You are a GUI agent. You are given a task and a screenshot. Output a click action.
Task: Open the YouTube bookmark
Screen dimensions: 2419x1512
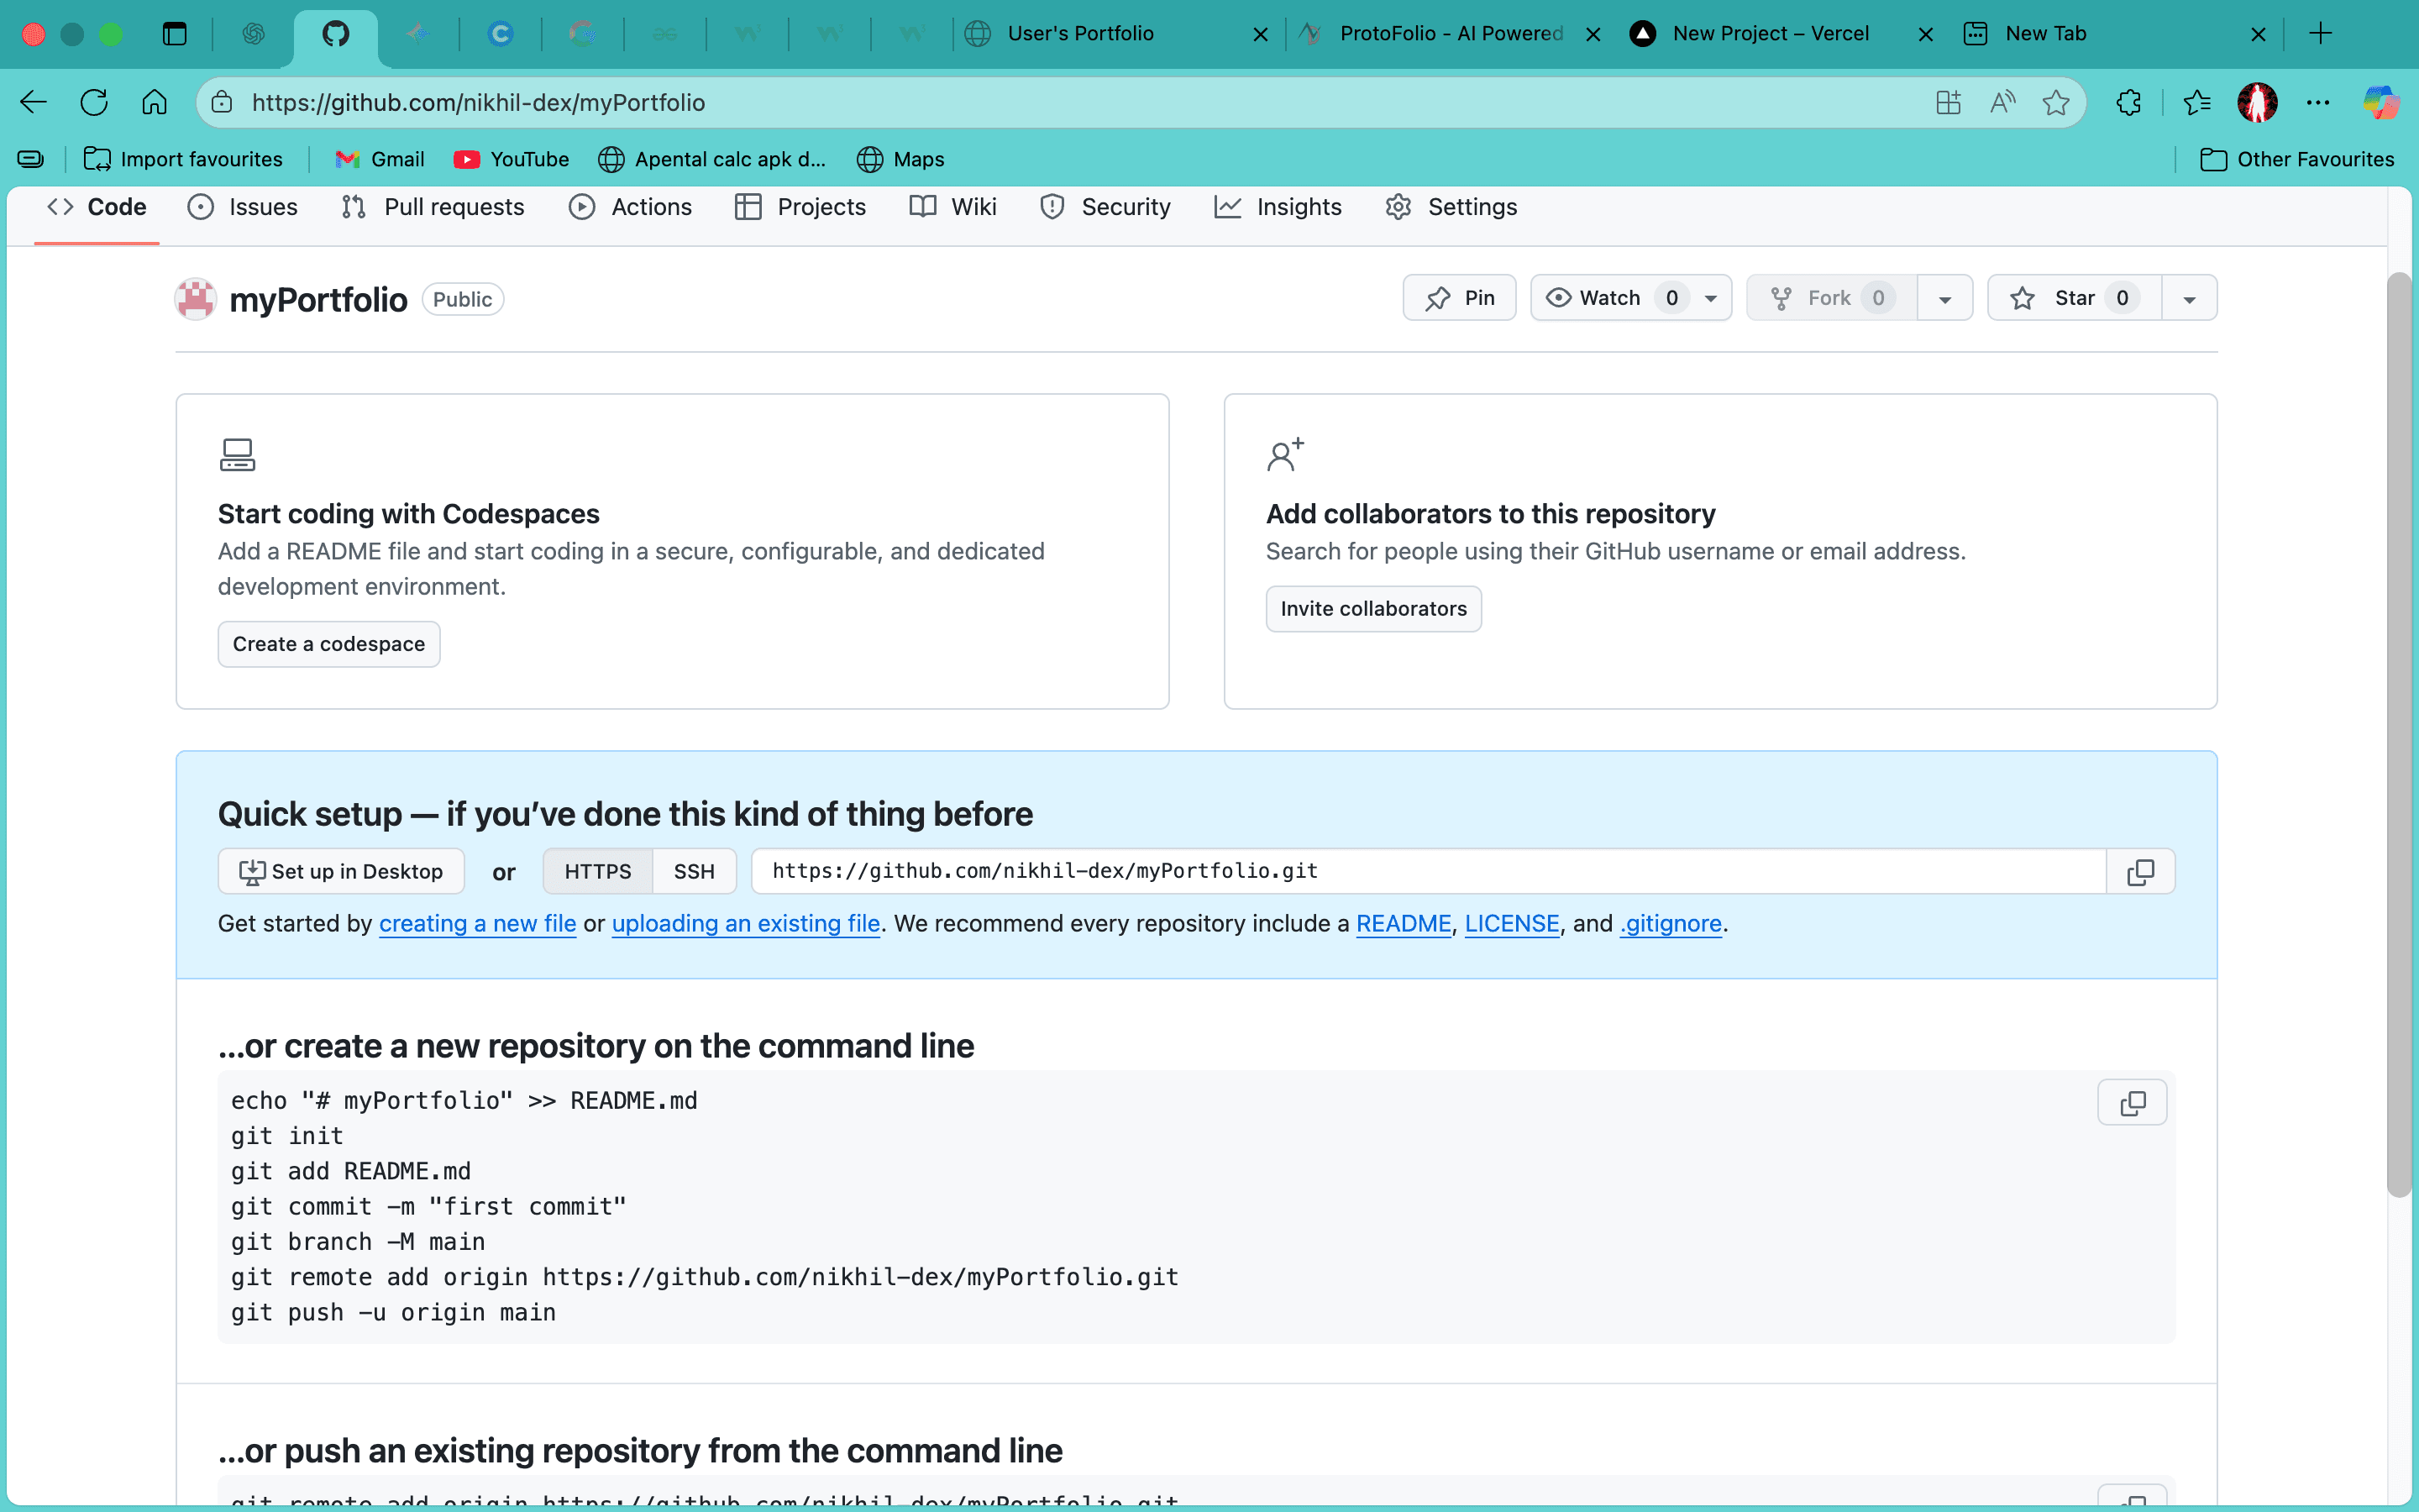[511, 159]
